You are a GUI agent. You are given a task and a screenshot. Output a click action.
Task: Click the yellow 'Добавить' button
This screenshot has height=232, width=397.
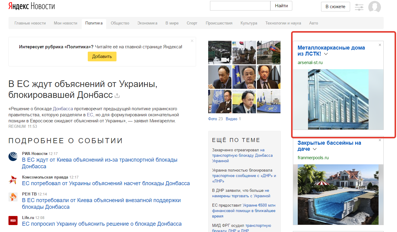(x=102, y=56)
